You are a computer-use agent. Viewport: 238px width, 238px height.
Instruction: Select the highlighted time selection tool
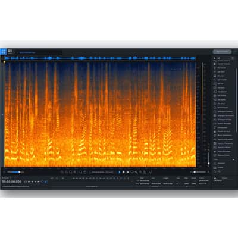pyautogui.click(x=119, y=172)
